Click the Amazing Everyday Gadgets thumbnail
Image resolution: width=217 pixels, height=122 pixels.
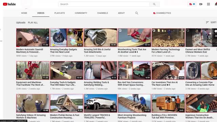click(66, 38)
